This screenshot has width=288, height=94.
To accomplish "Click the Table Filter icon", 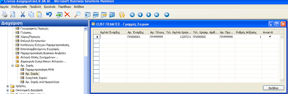I will [96, 15].
